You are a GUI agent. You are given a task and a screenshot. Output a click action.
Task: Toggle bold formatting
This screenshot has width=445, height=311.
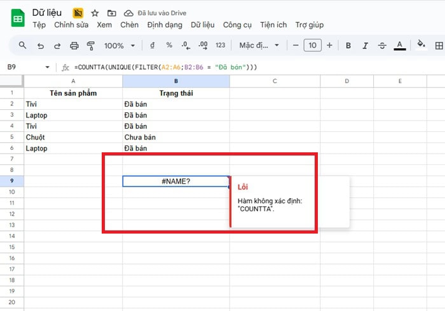(348, 46)
